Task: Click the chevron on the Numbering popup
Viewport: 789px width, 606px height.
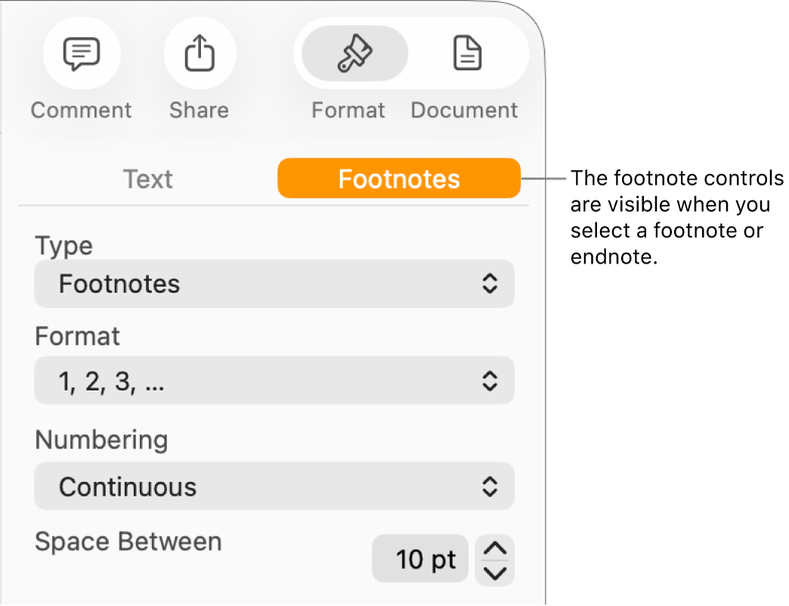Action: [490, 487]
